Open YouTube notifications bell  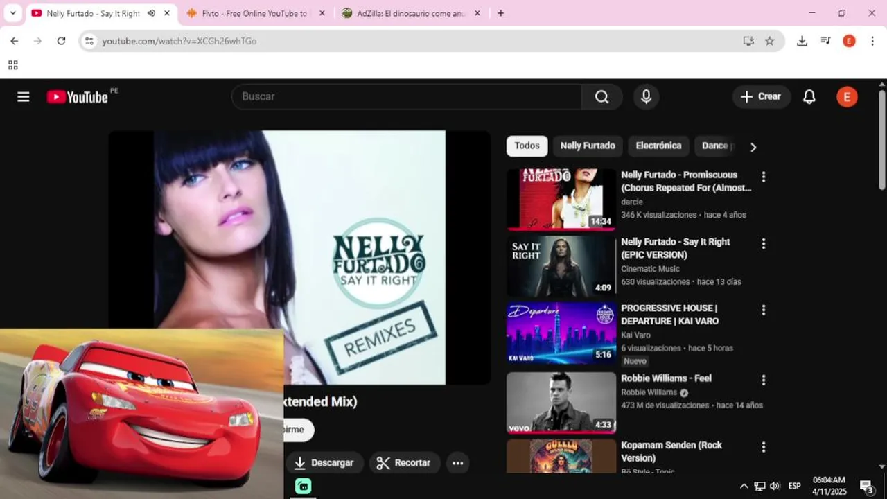pos(809,97)
